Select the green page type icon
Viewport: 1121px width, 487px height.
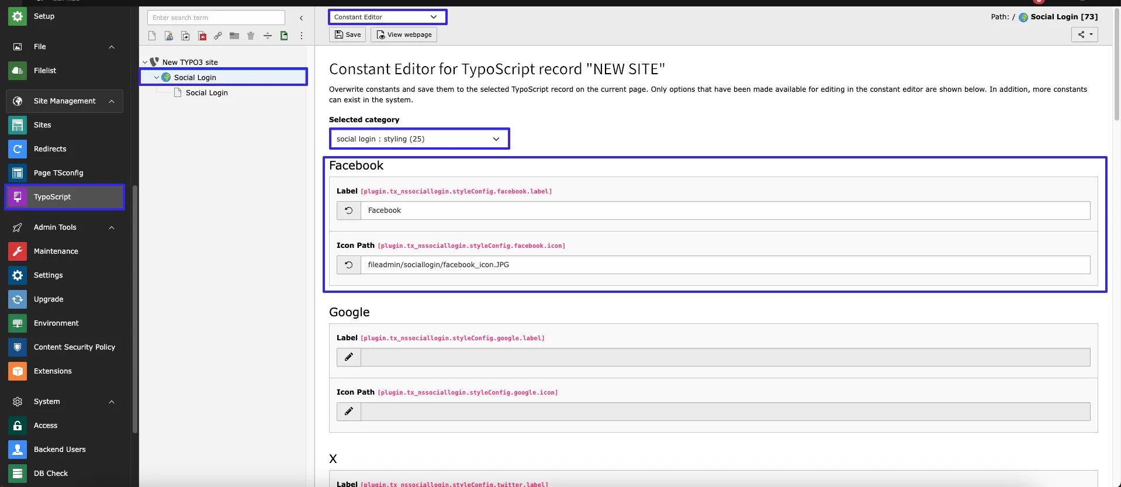284,36
